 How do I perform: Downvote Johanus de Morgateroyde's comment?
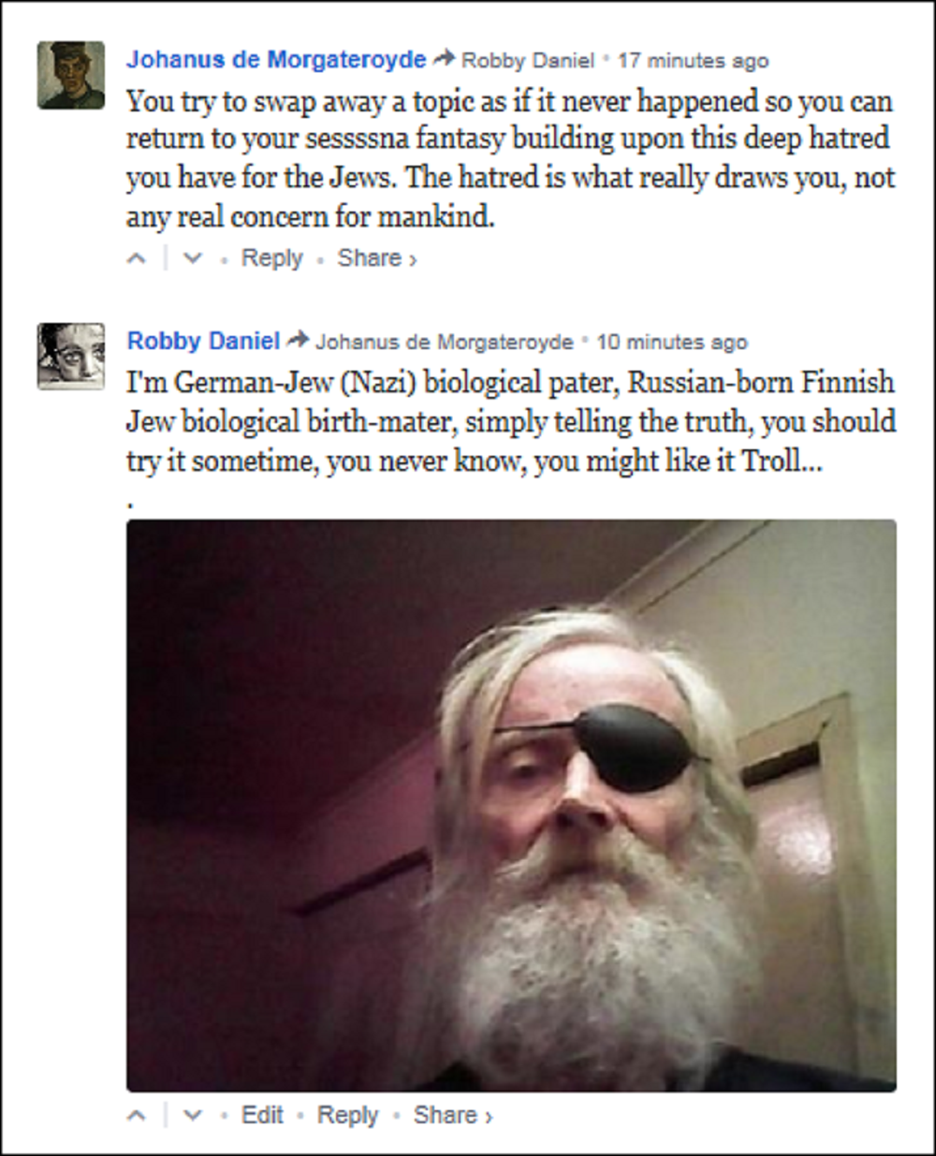pyautogui.click(x=193, y=259)
